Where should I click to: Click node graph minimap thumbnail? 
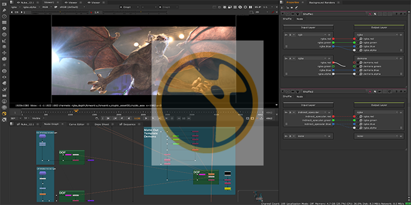pyautogui.click(x=257, y=196)
